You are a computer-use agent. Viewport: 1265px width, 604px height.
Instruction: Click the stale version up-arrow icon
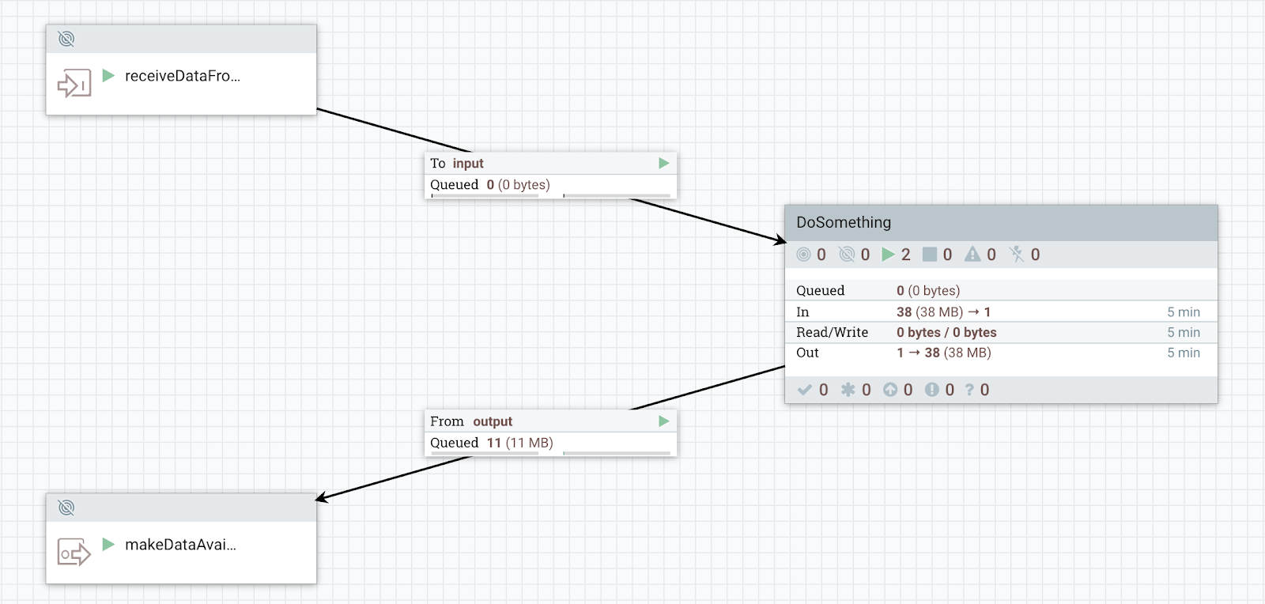tap(890, 390)
